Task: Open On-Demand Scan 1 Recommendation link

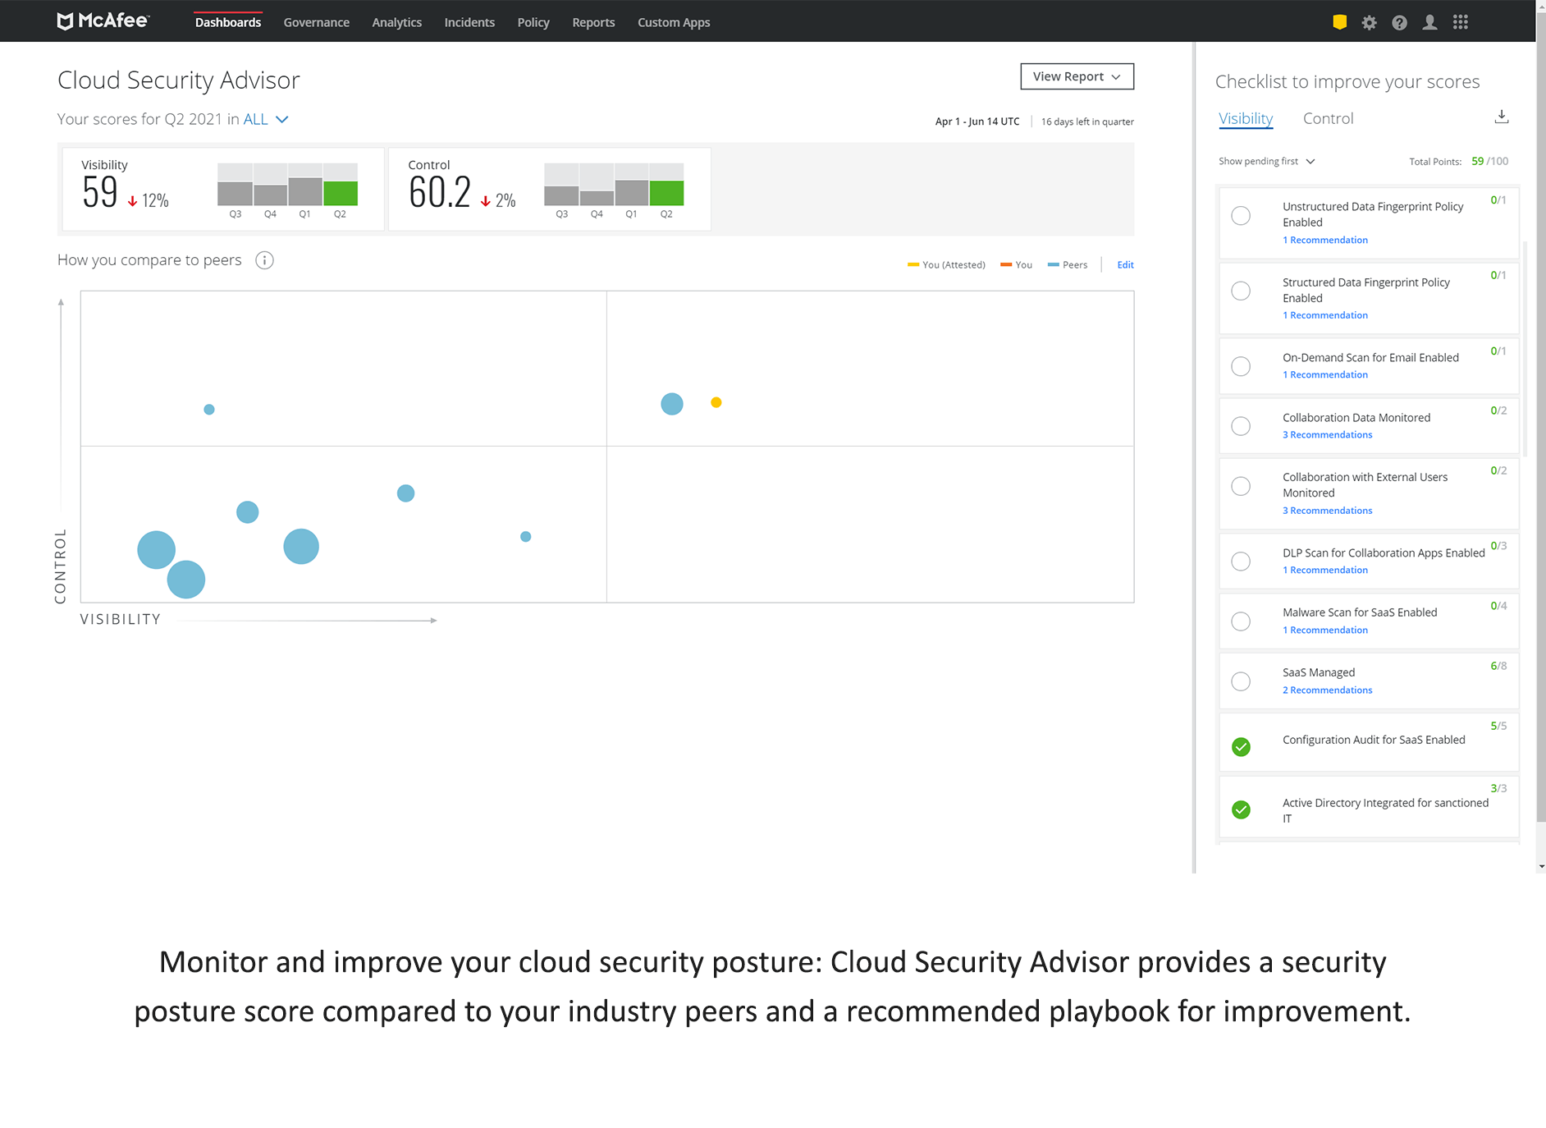Action: [x=1325, y=375]
